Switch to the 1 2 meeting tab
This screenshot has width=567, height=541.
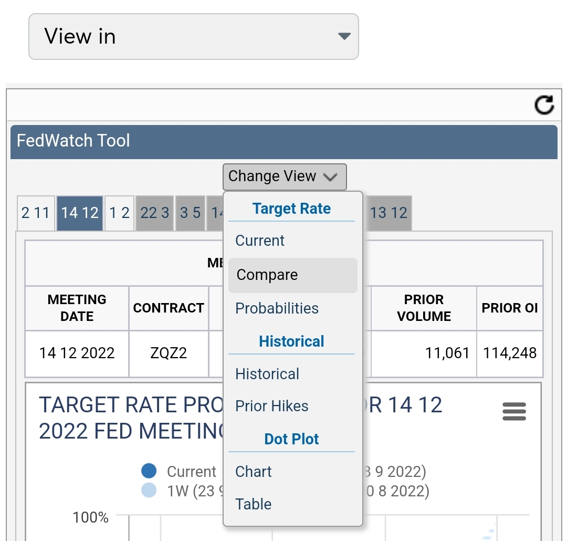click(x=119, y=213)
